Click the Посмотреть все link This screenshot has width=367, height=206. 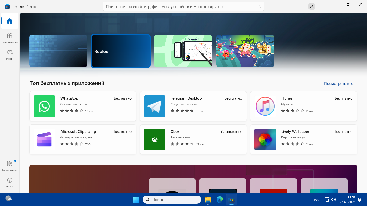(x=339, y=84)
